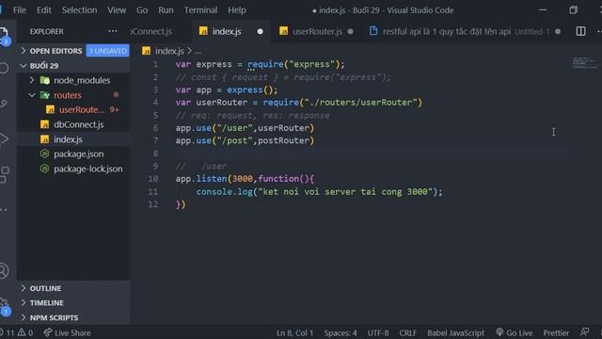Screen dimensions: 602x339
Task: Change Babel JavaScript language mode
Action: [455, 332]
